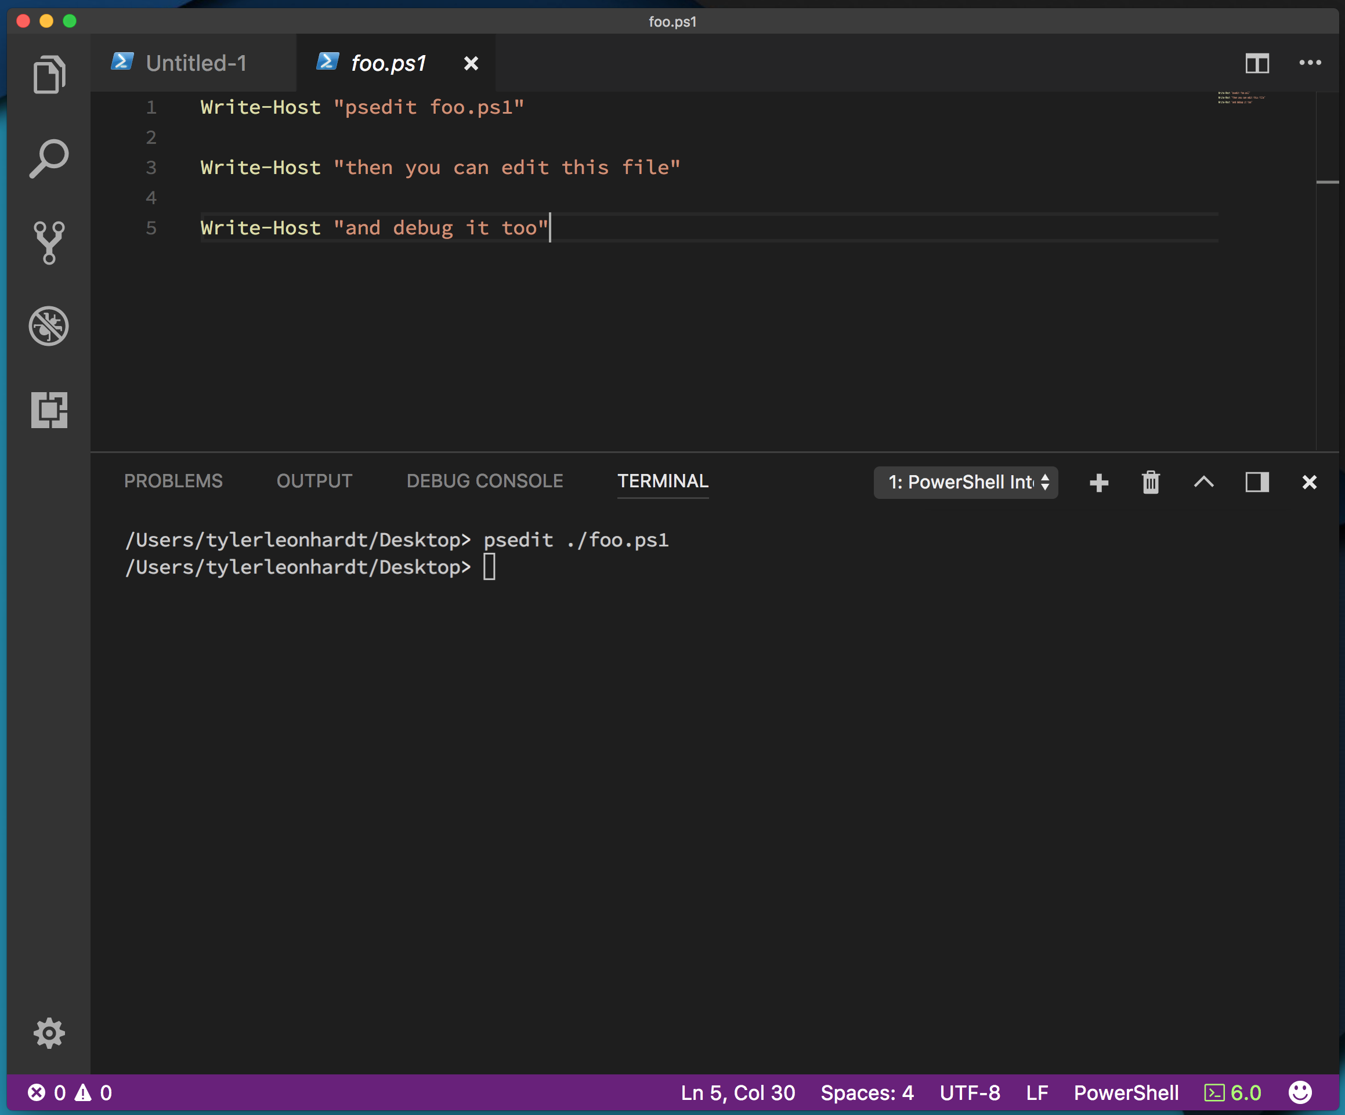Screen dimensions: 1345x1115
Task: Select the PROBLEMS tab
Action: tap(172, 483)
